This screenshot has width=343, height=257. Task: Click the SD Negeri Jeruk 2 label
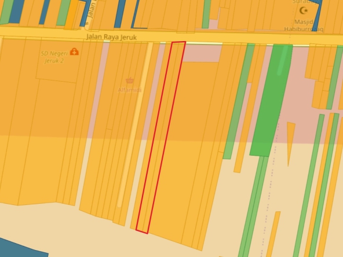(54, 57)
